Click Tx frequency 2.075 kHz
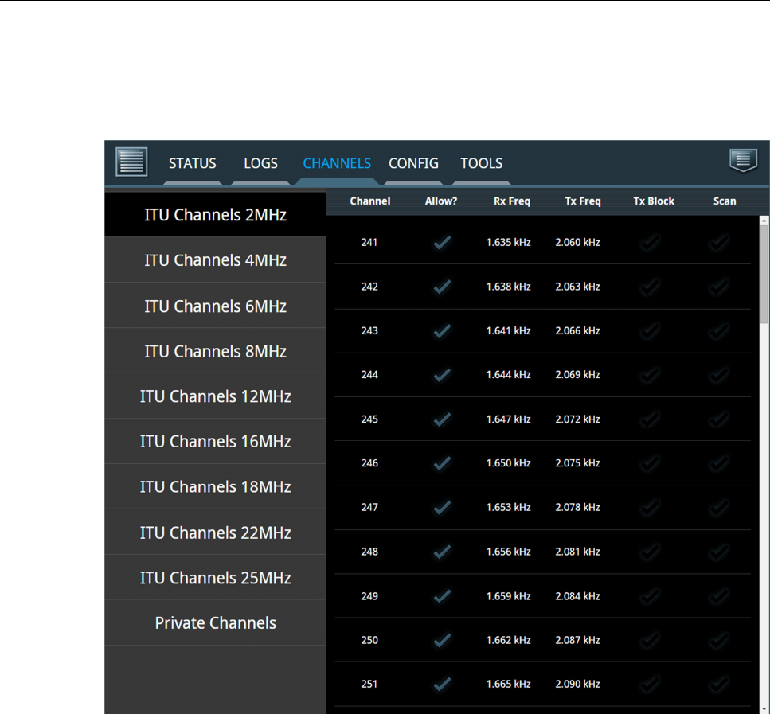The image size is (770, 714). click(x=577, y=463)
